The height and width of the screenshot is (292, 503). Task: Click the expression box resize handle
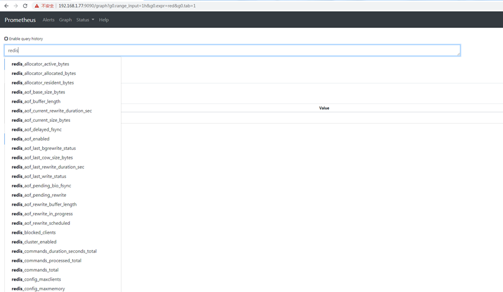458,54
